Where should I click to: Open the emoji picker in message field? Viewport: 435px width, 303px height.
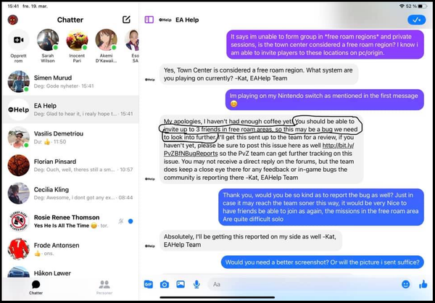[x=405, y=284]
